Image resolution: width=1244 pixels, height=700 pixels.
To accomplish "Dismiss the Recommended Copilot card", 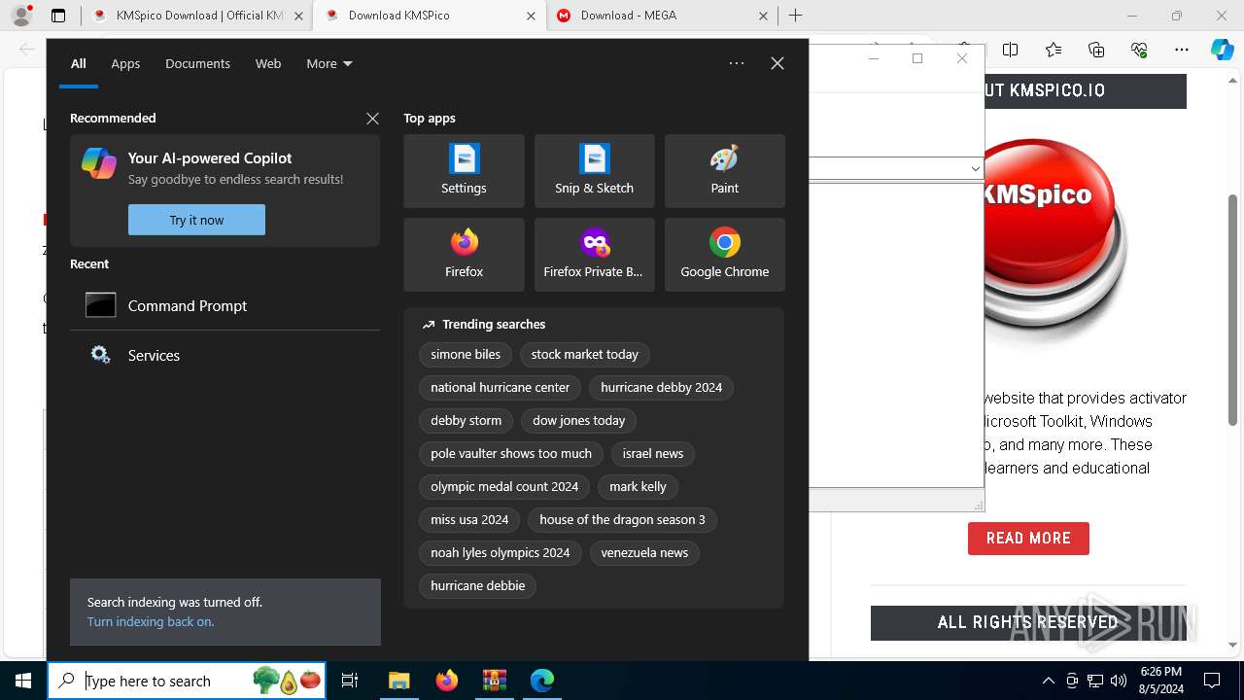I will point(372,119).
